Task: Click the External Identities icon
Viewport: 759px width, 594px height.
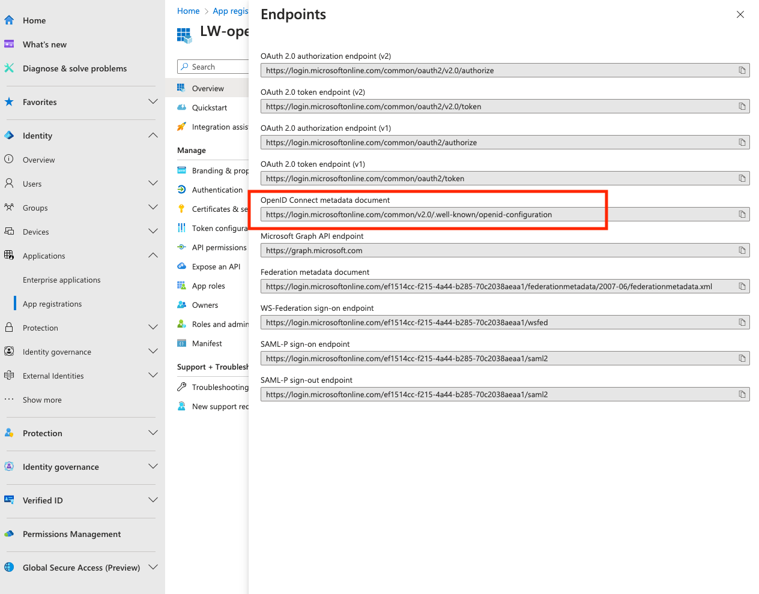Action: pyautogui.click(x=9, y=375)
